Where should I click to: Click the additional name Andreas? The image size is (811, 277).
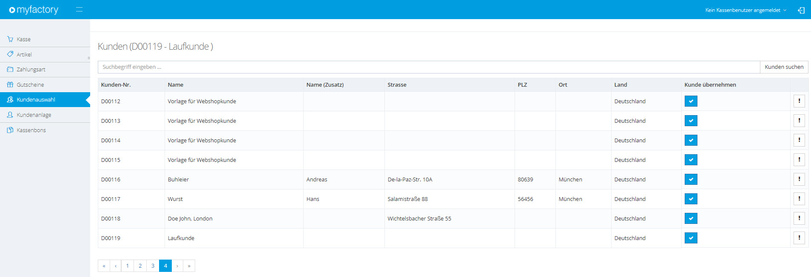pyautogui.click(x=317, y=180)
